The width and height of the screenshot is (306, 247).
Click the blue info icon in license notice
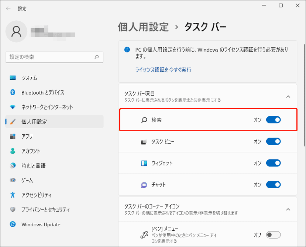[127, 49]
